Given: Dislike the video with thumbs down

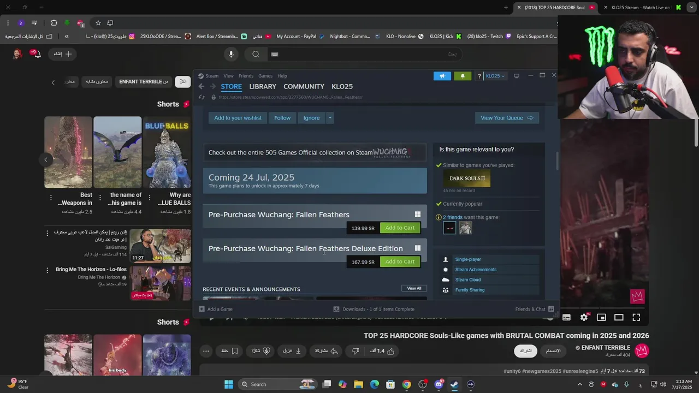Looking at the screenshot, I should [x=356, y=351].
